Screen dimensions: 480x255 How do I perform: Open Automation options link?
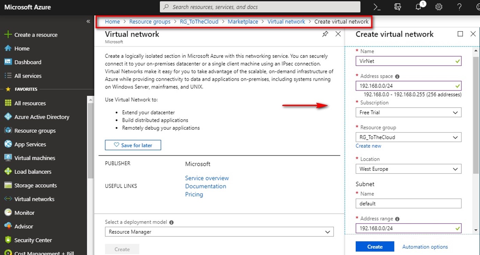(x=425, y=247)
